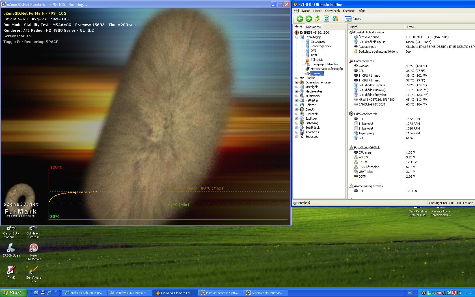The width and height of the screenshot is (475, 297).
Task: Click the Sebesség tree icon
Action: tap(302, 137)
